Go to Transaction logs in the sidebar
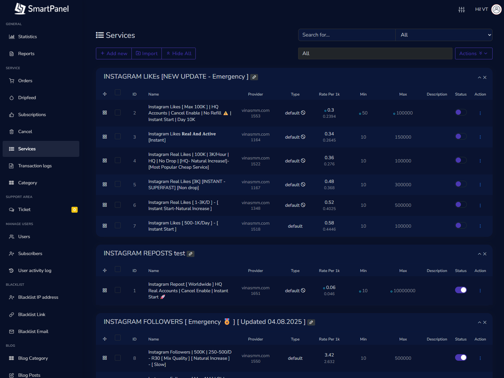 click(x=35, y=166)
